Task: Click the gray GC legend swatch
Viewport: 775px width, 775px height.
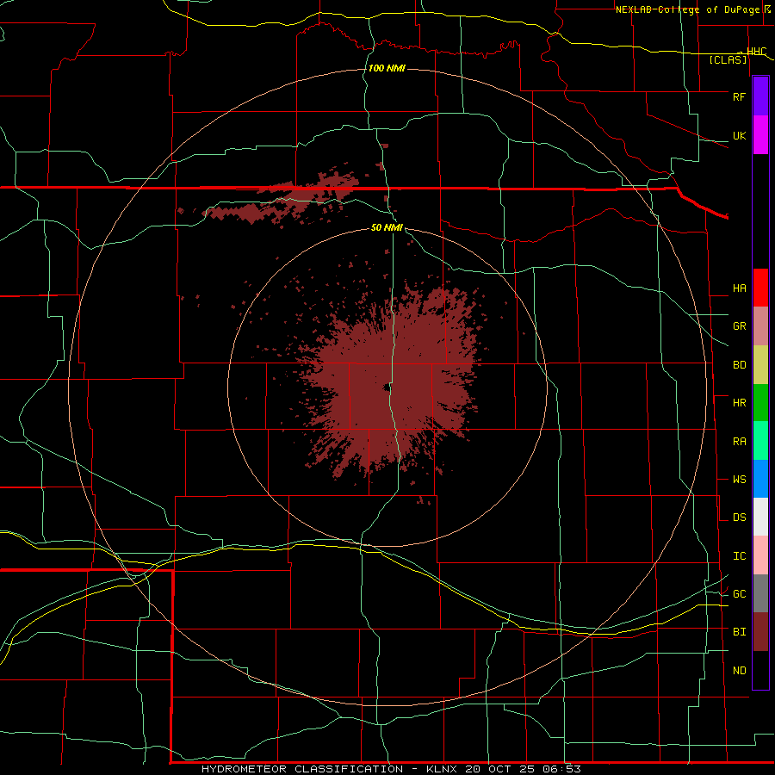Action: (x=760, y=593)
